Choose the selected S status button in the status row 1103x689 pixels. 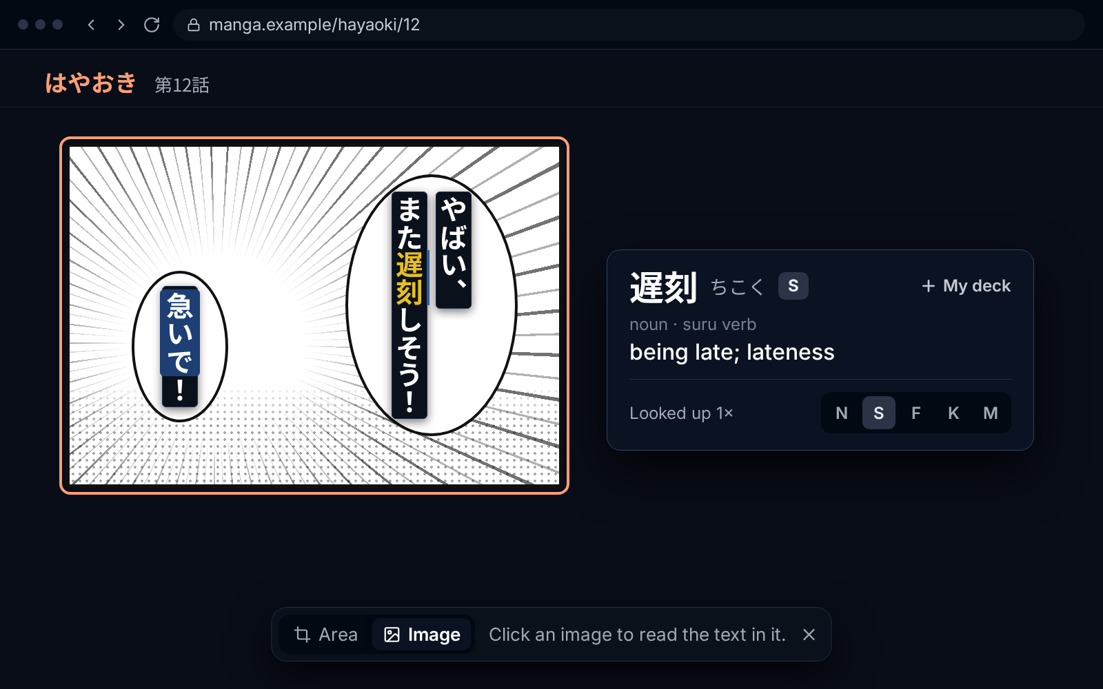click(x=879, y=413)
